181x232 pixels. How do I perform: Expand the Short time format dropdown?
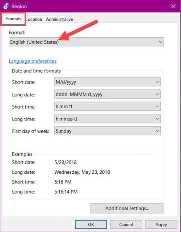tap(108, 106)
